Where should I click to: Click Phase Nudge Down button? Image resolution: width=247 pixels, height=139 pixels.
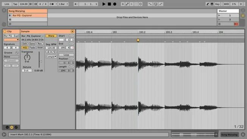coord(31,4)
